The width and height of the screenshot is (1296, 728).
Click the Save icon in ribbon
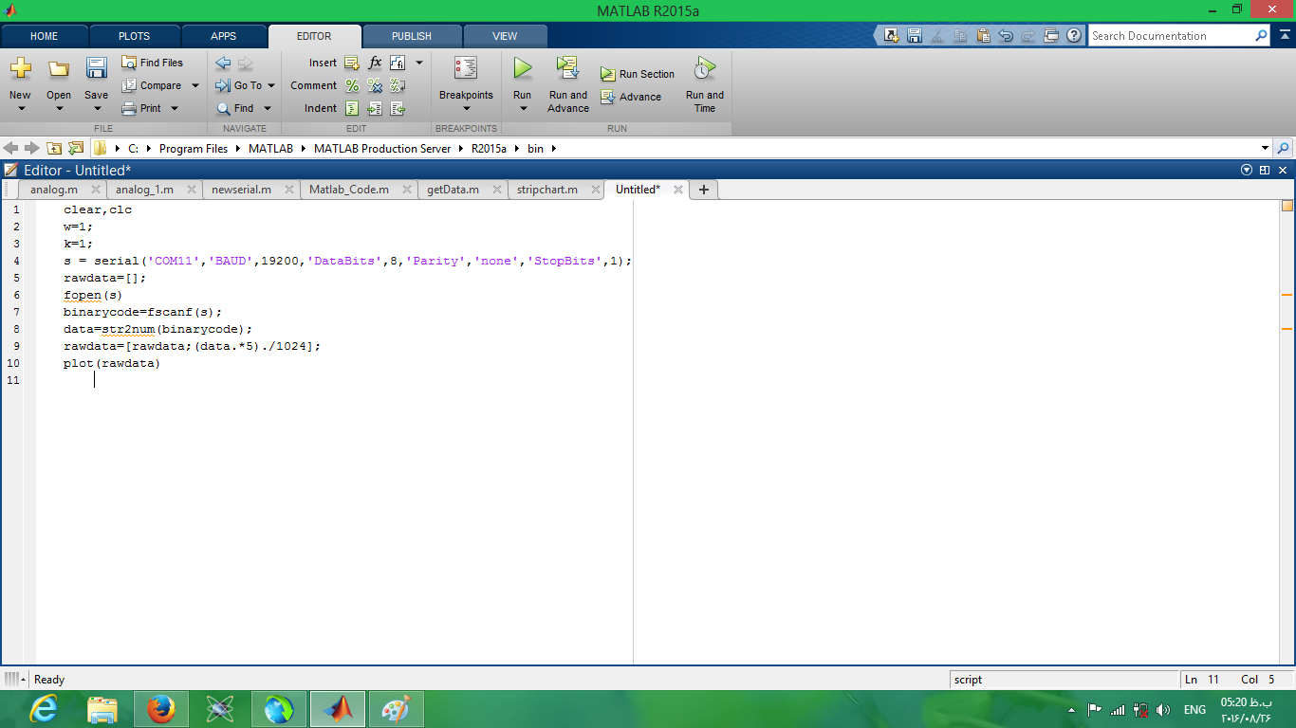pyautogui.click(x=96, y=68)
